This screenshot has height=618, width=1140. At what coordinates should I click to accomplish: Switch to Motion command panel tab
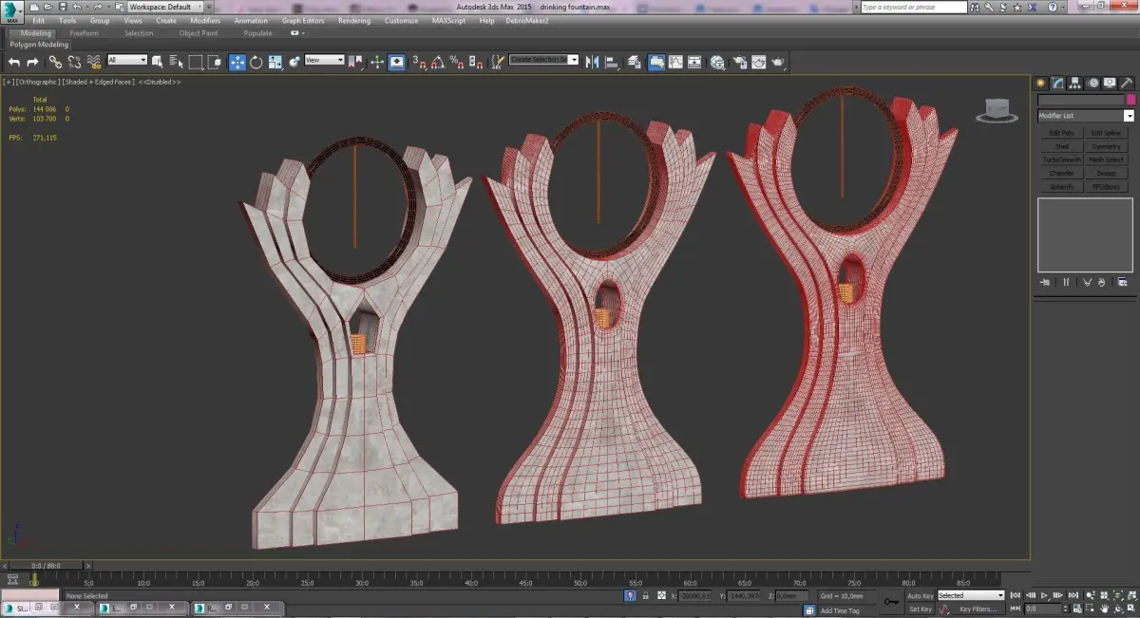(x=1092, y=83)
